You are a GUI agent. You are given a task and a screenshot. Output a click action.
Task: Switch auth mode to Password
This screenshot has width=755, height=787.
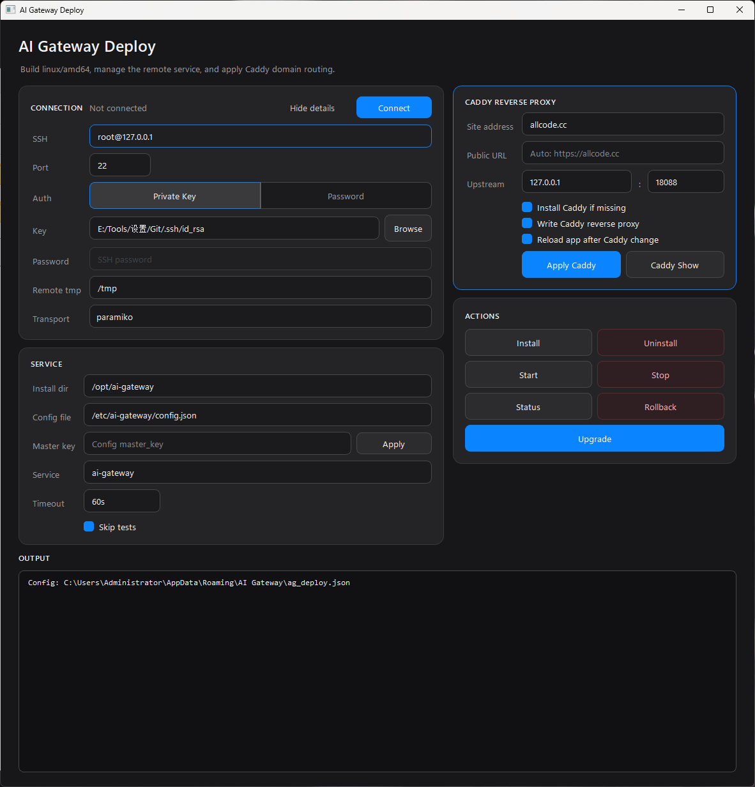(x=346, y=196)
